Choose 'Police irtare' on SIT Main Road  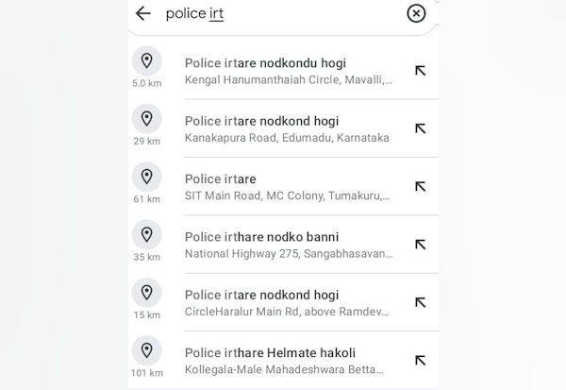pyautogui.click(x=288, y=186)
